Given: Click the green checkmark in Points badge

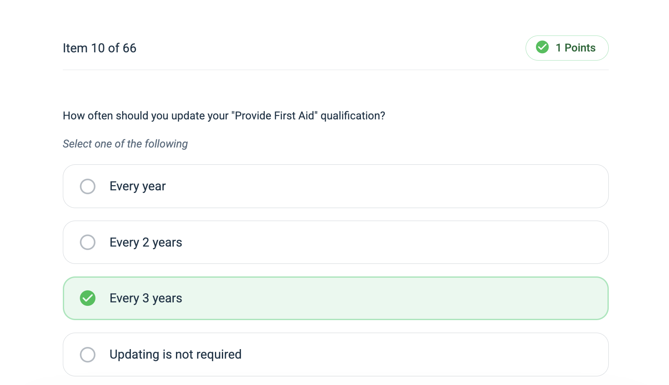Looking at the screenshot, I should click(542, 47).
